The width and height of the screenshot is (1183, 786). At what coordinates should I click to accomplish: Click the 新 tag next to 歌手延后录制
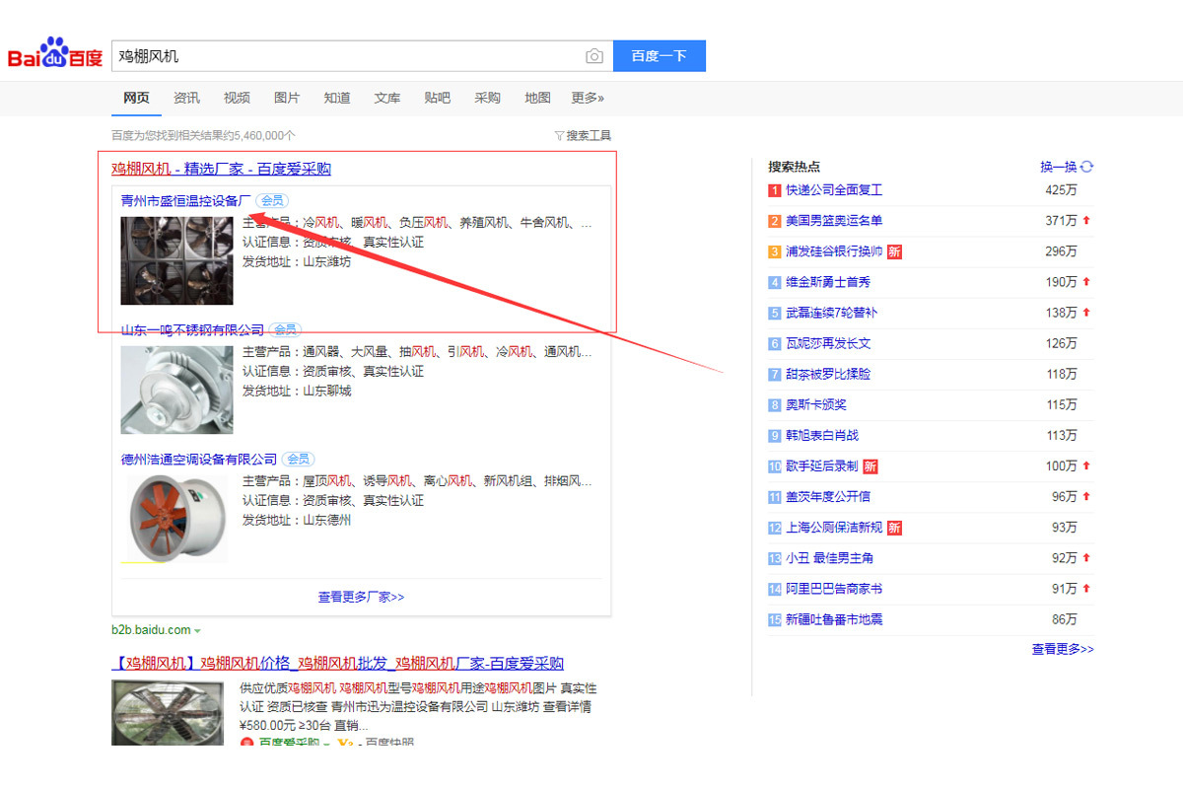870,465
